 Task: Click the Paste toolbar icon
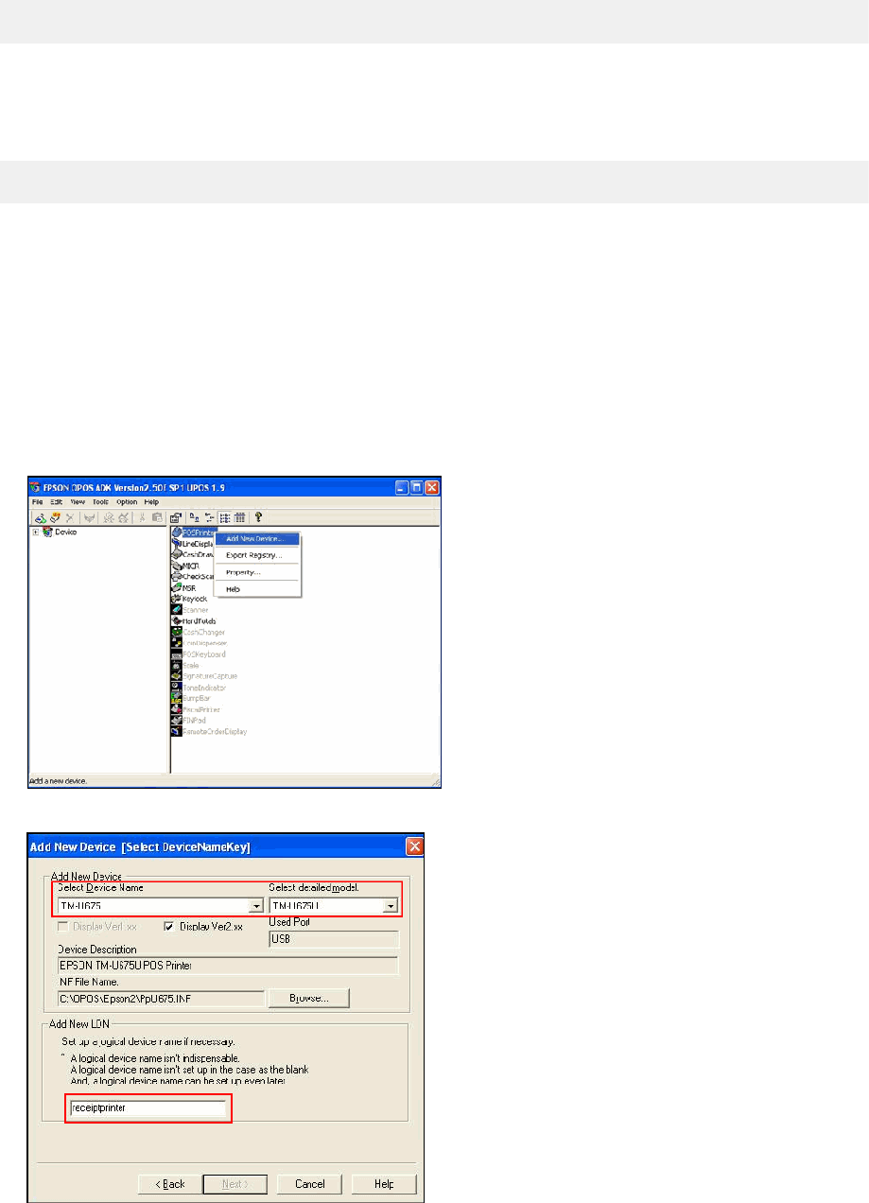(x=156, y=517)
